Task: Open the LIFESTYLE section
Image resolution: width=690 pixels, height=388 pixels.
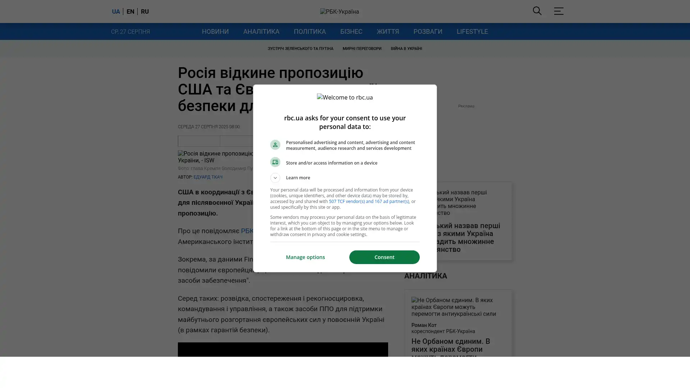Action: pos(472,32)
